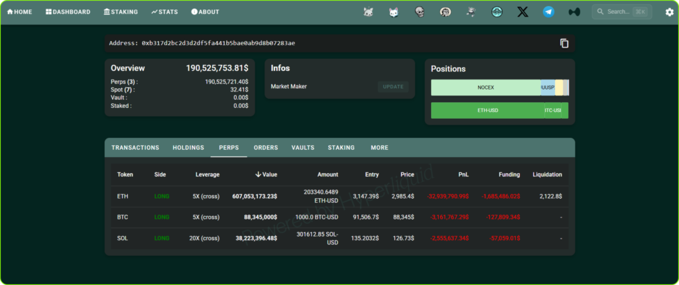This screenshot has height=285, width=679.
Task: Click the skull avatar icon
Action: coord(420,12)
